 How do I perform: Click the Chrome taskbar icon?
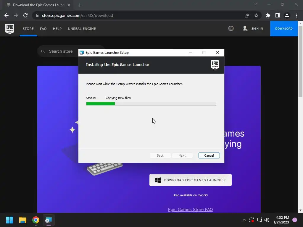(x=36, y=220)
